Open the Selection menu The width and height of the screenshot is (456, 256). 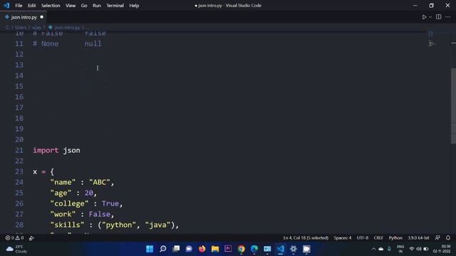pos(51,6)
